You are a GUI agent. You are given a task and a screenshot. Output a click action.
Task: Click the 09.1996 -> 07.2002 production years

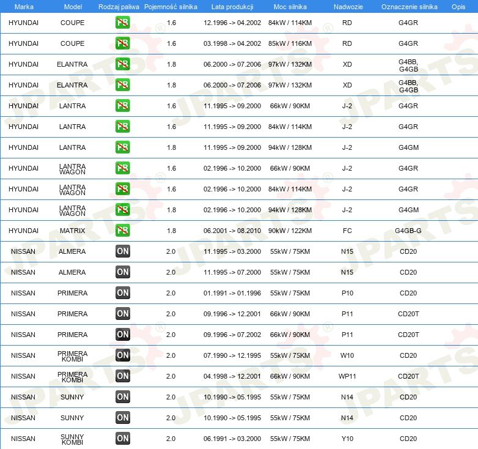[232, 335]
